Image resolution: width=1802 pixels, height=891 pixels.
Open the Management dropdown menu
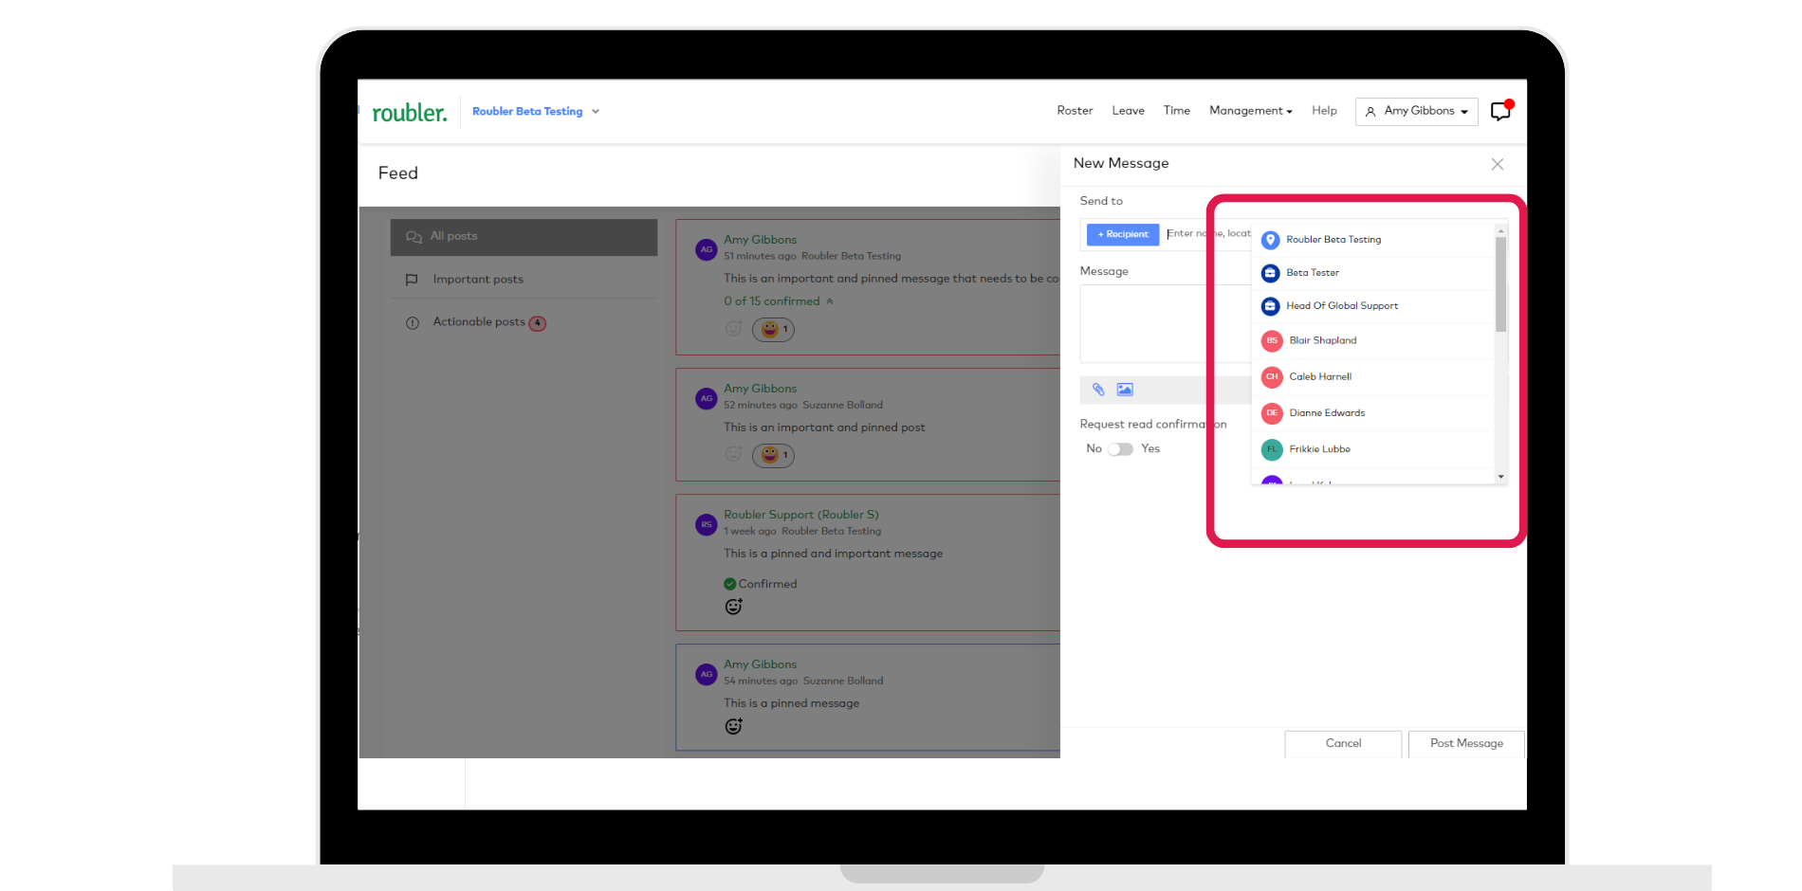[x=1250, y=111]
